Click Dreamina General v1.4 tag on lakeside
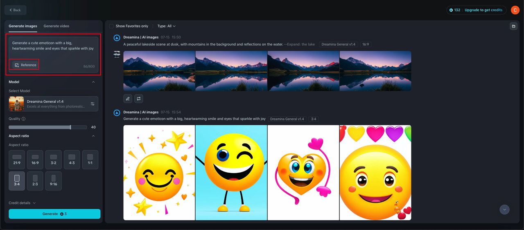524x230 pixels. pyautogui.click(x=339, y=44)
